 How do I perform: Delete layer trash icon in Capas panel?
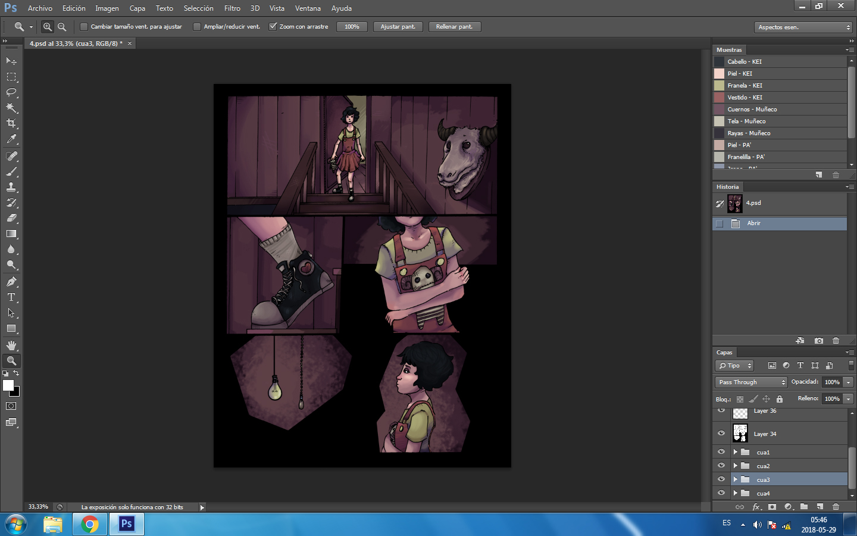click(x=836, y=507)
